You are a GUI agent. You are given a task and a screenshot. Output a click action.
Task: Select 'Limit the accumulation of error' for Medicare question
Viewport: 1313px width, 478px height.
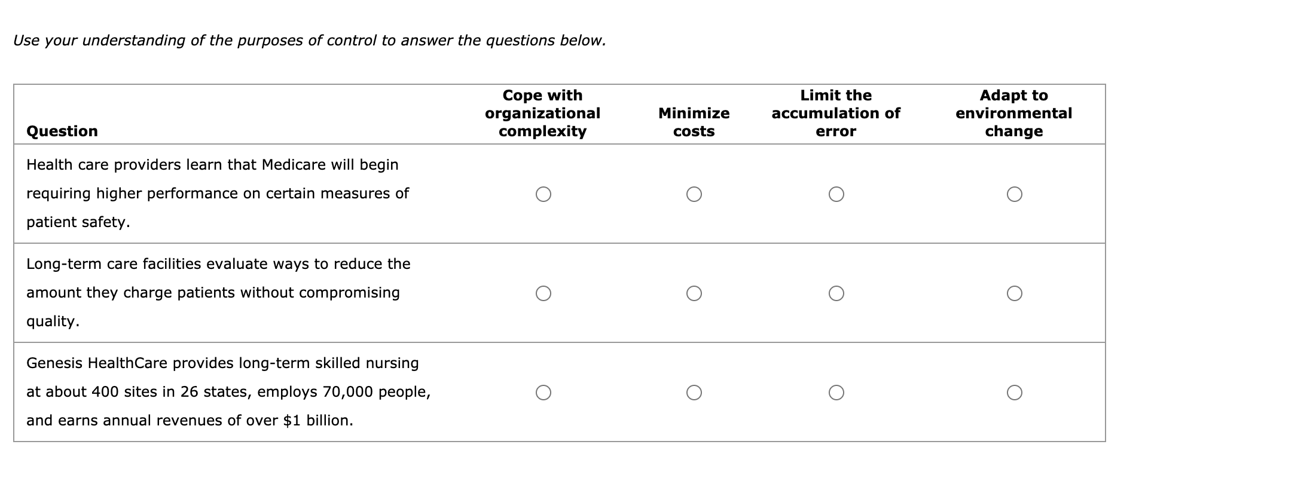[836, 193]
